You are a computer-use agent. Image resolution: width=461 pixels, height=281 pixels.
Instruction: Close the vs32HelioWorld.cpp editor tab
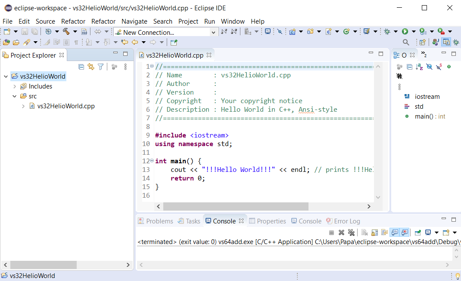tap(209, 55)
